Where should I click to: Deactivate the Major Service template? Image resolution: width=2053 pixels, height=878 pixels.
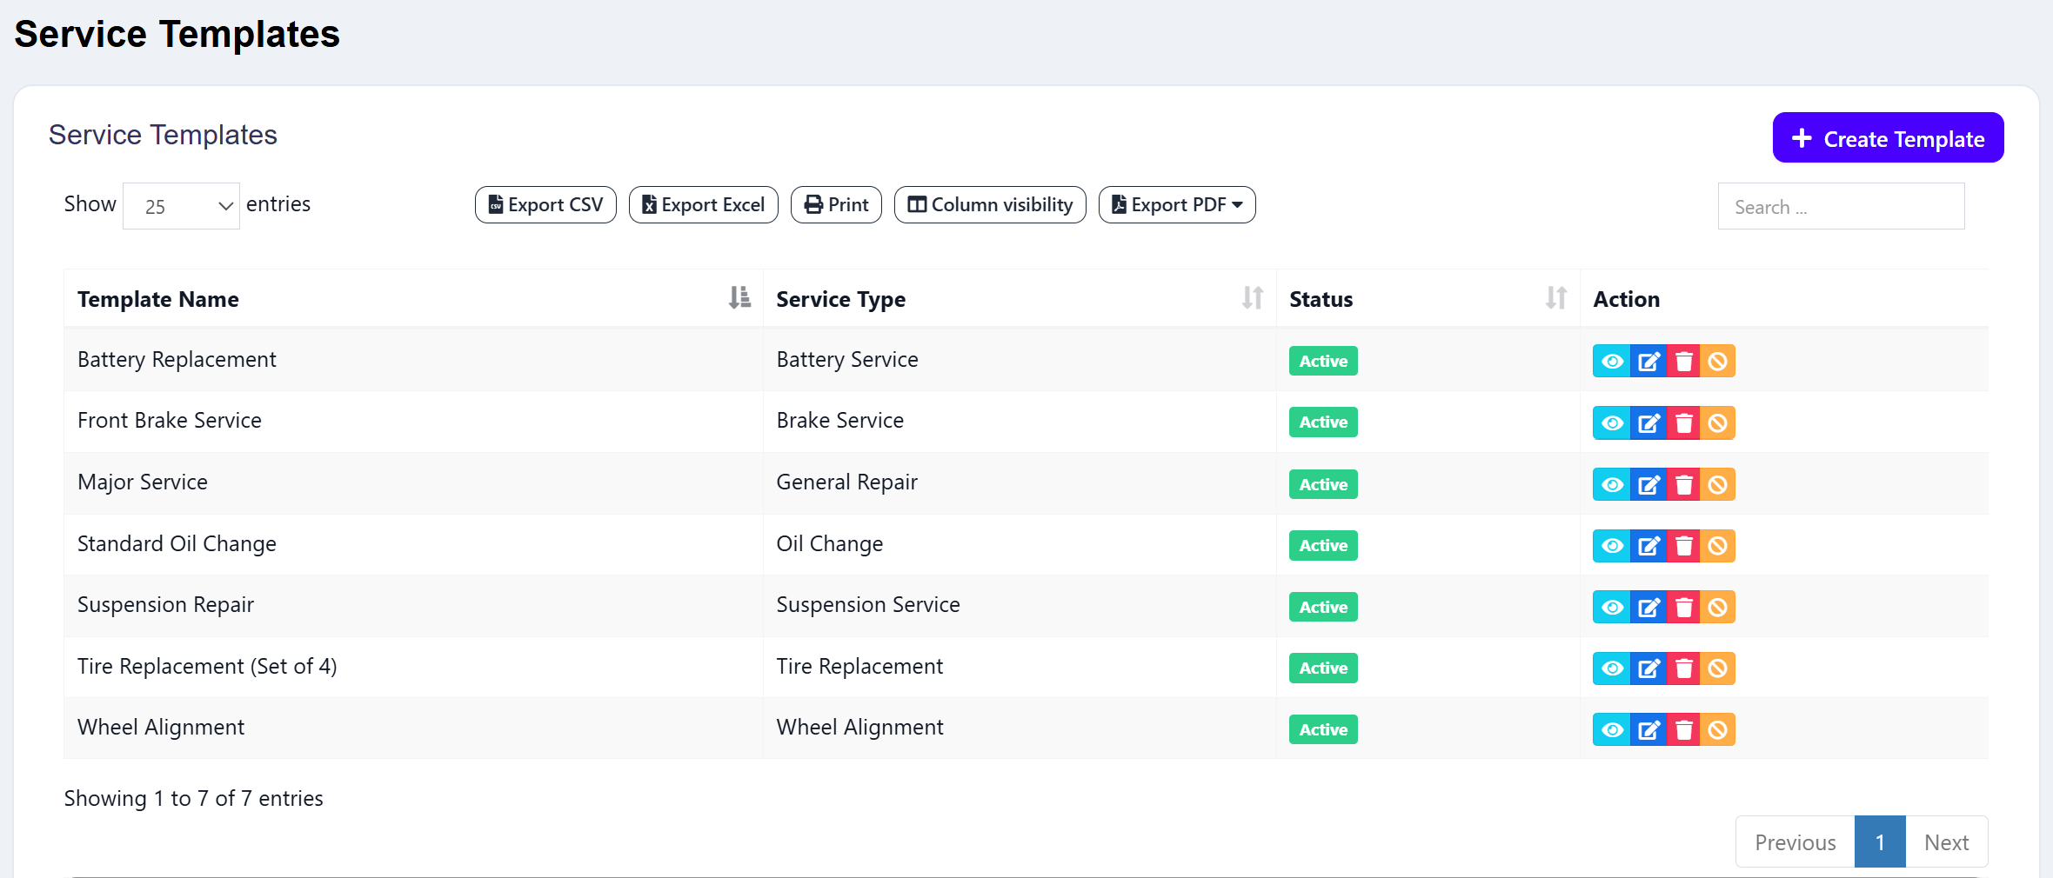click(1718, 484)
